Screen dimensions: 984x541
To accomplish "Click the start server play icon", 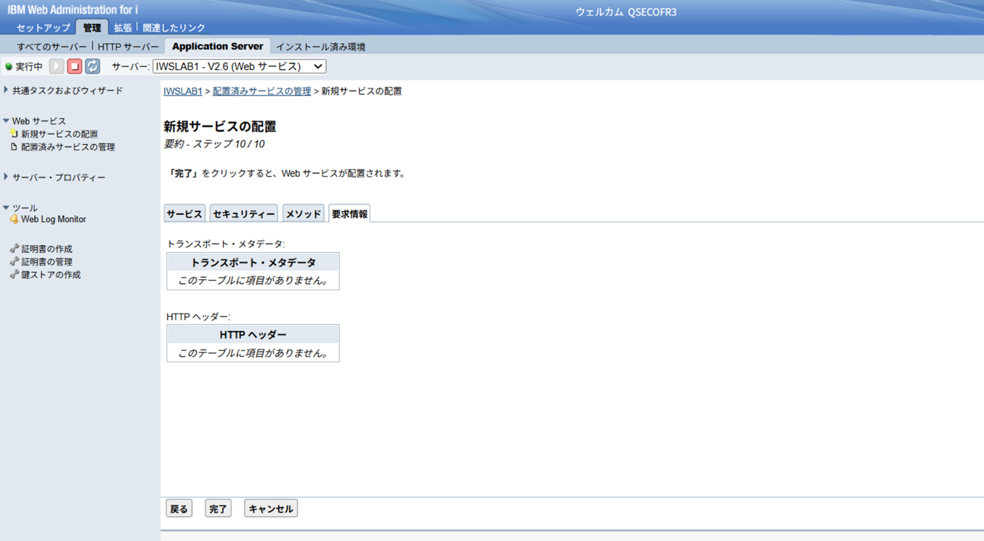I will tap(56, 66).
